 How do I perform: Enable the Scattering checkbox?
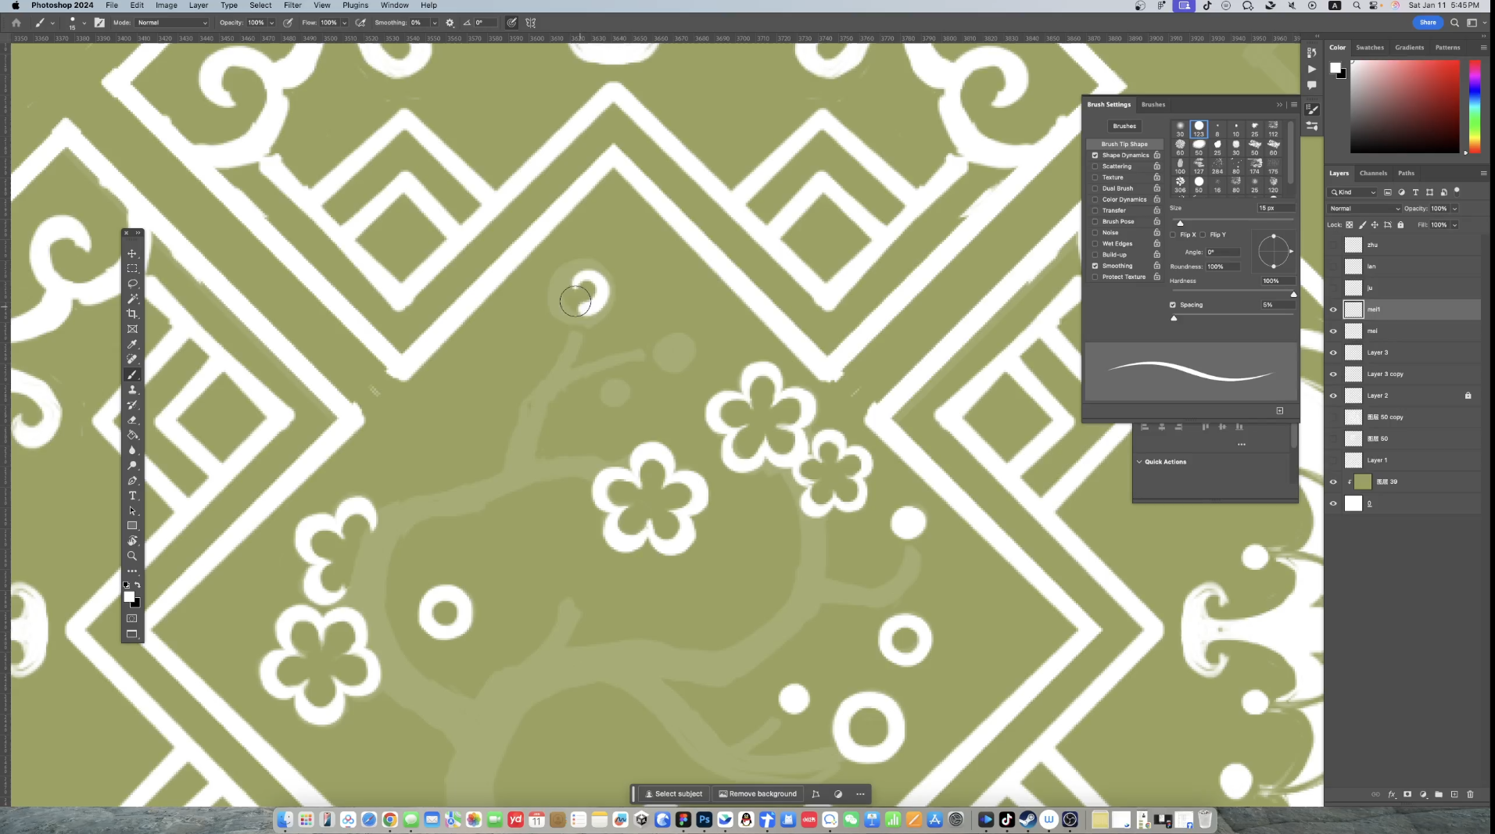tap(1095, 166)
